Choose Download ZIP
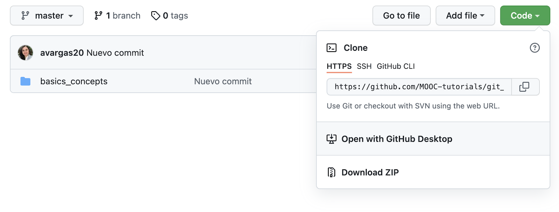Viewport: 559px width, 212px height. 370,172
